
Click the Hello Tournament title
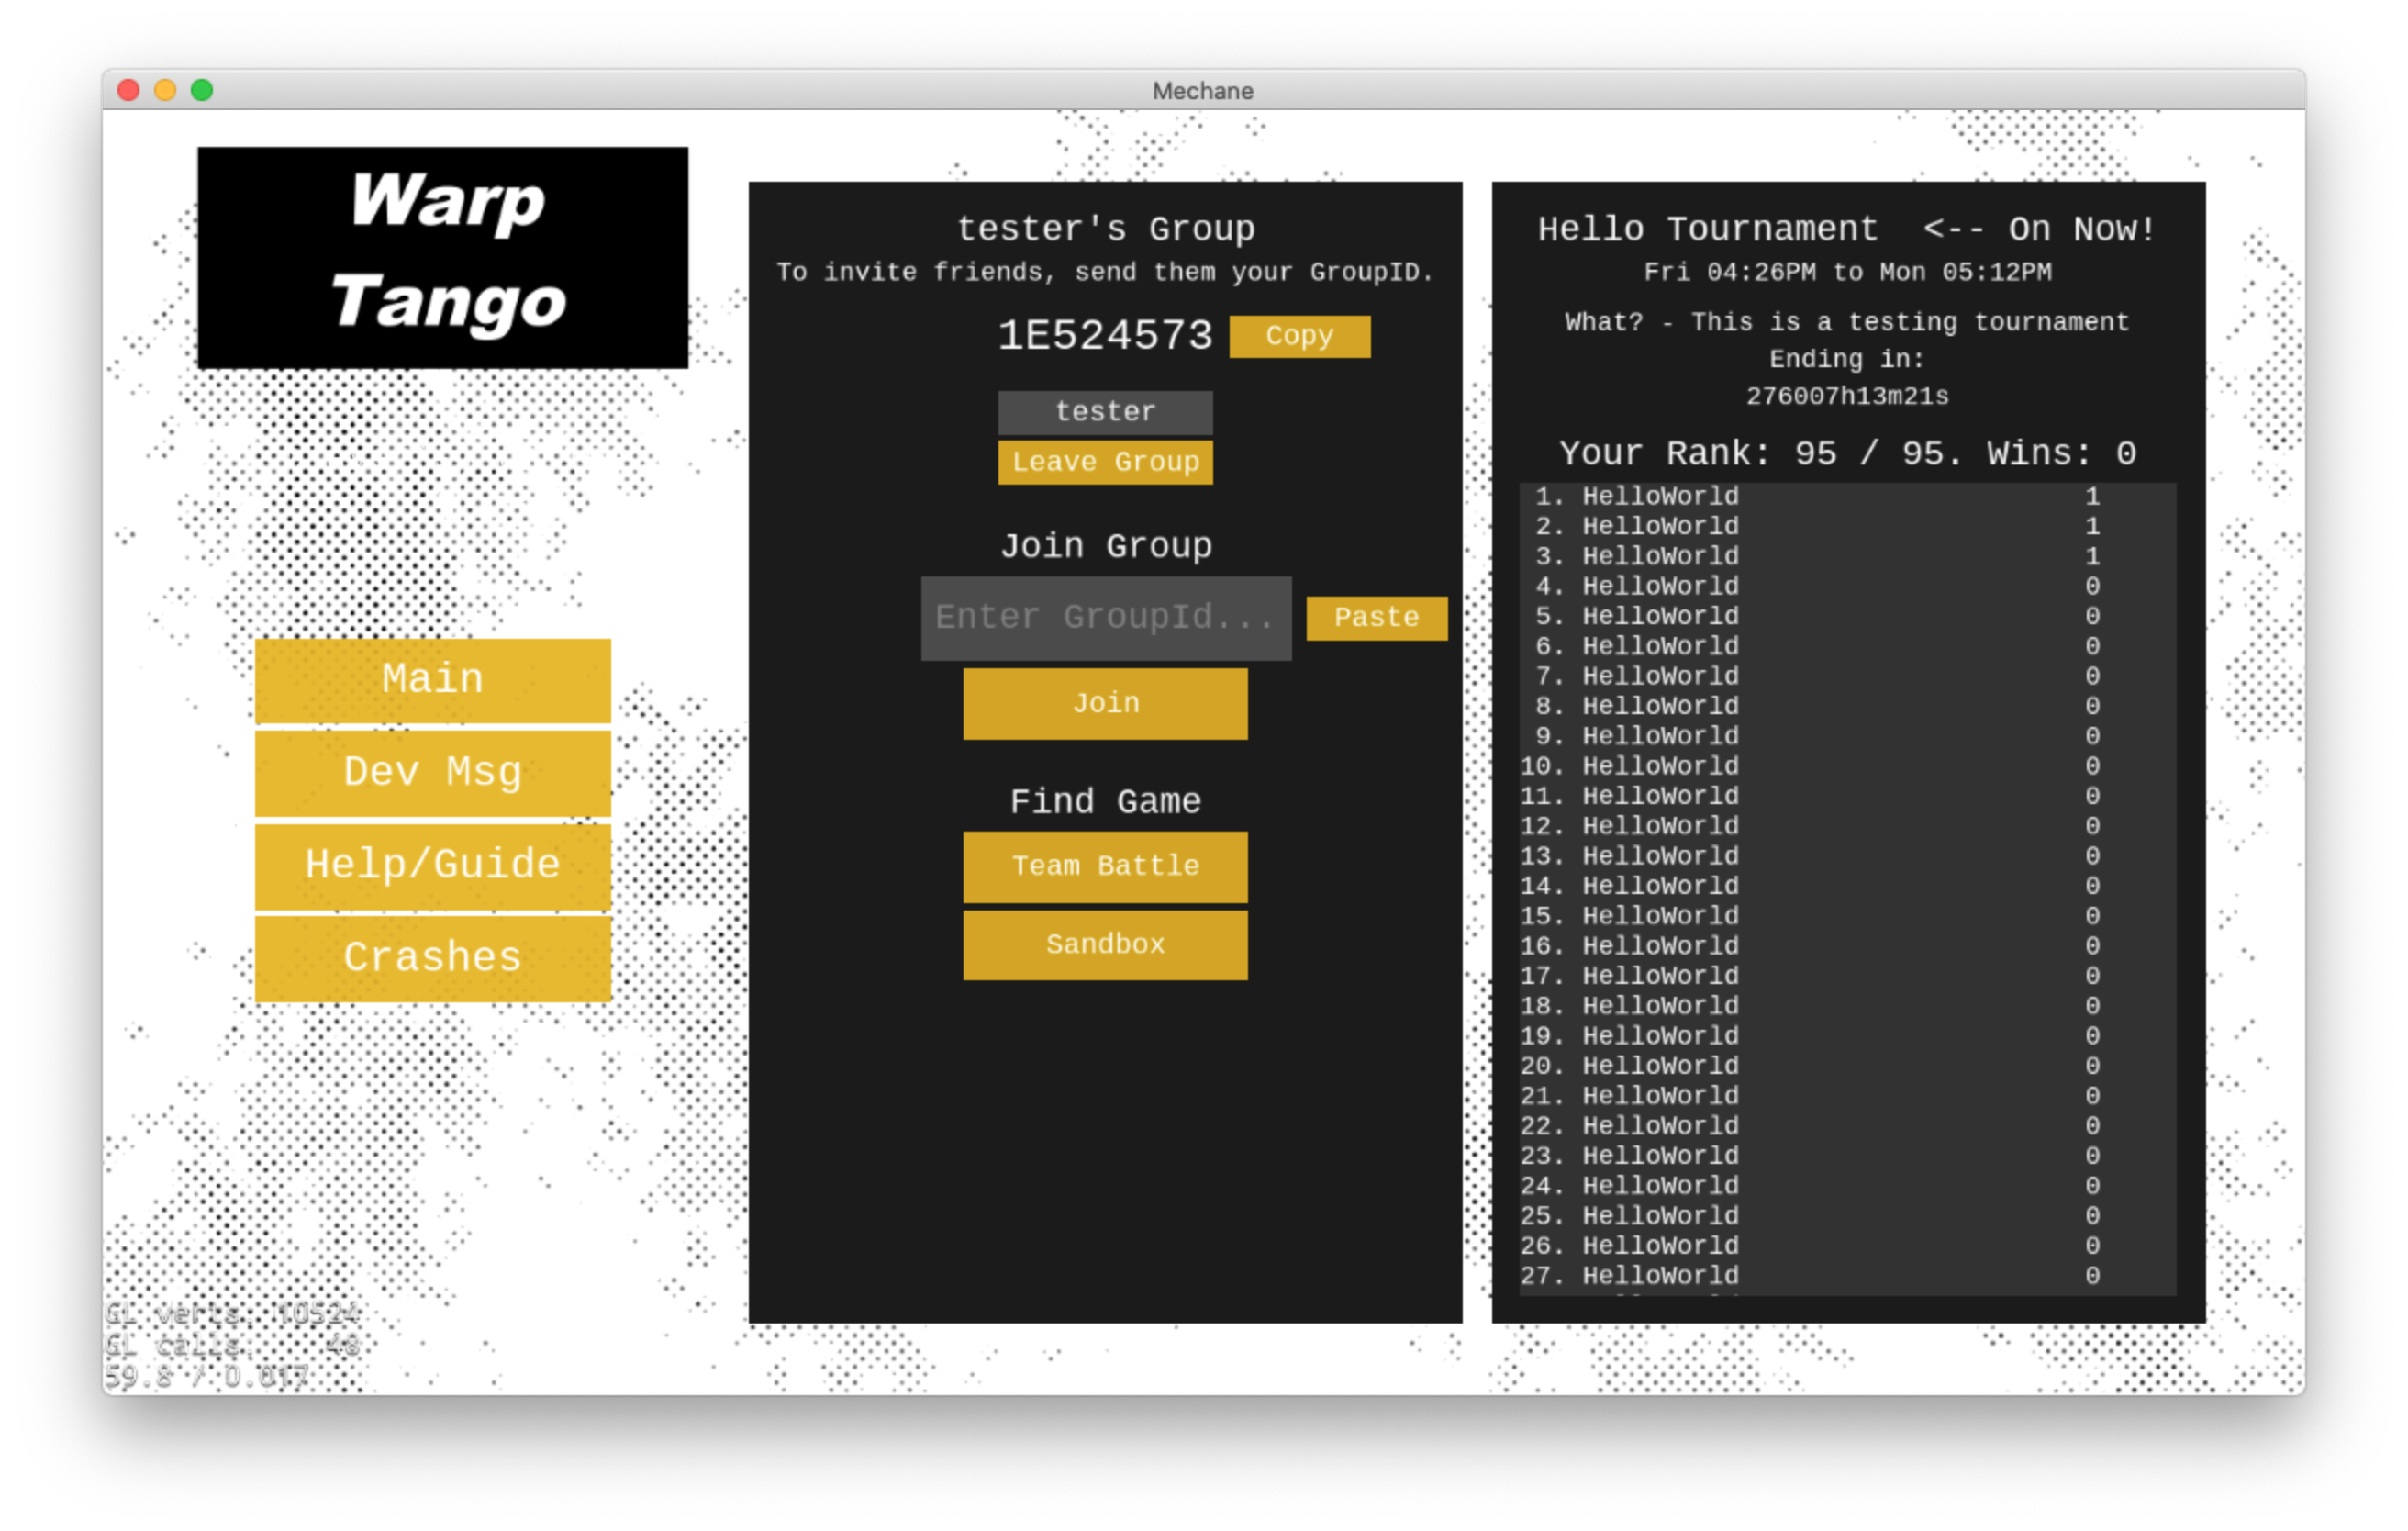click(1707, 230)
